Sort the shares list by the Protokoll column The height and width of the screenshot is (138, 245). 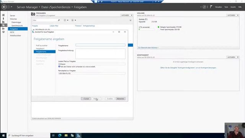(x=78, y=26)
